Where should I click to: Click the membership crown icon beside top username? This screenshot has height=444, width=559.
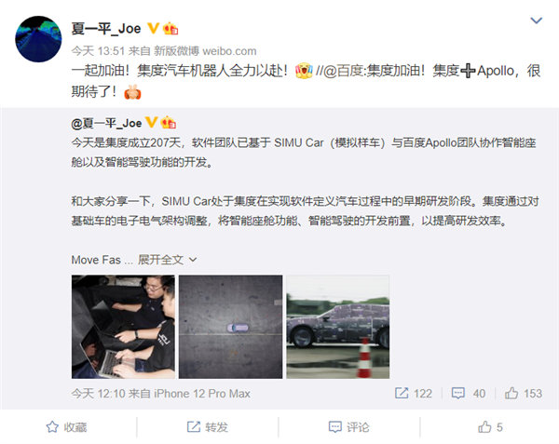tap(170, 29)
